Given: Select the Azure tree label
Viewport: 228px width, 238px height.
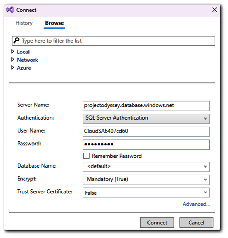Looking at the screenshot, I should (24, 68).
